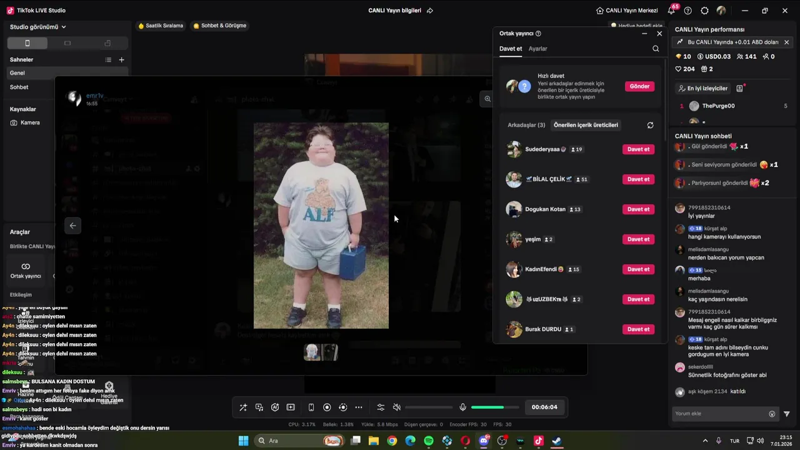Minimize the Ortak yayıncı panel
Viewport: 800px width, 450px height.
pyautogui.click(x=644, y=34)
